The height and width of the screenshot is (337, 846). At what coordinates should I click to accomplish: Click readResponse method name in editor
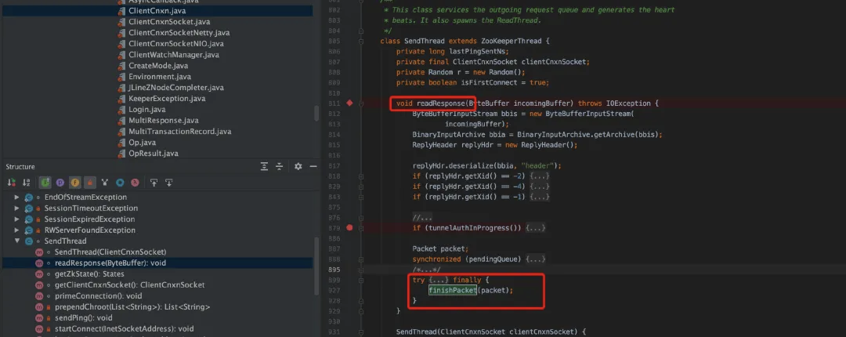click(440, 103)
